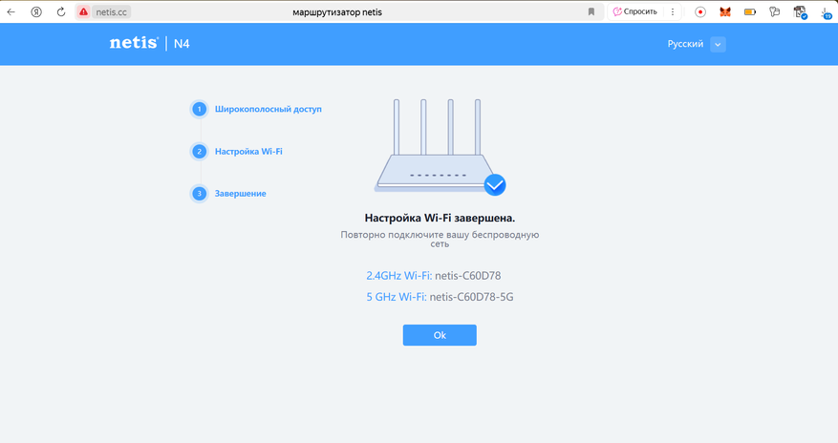
Task: Reload the netis.cc page
Action: pos(61,11)
